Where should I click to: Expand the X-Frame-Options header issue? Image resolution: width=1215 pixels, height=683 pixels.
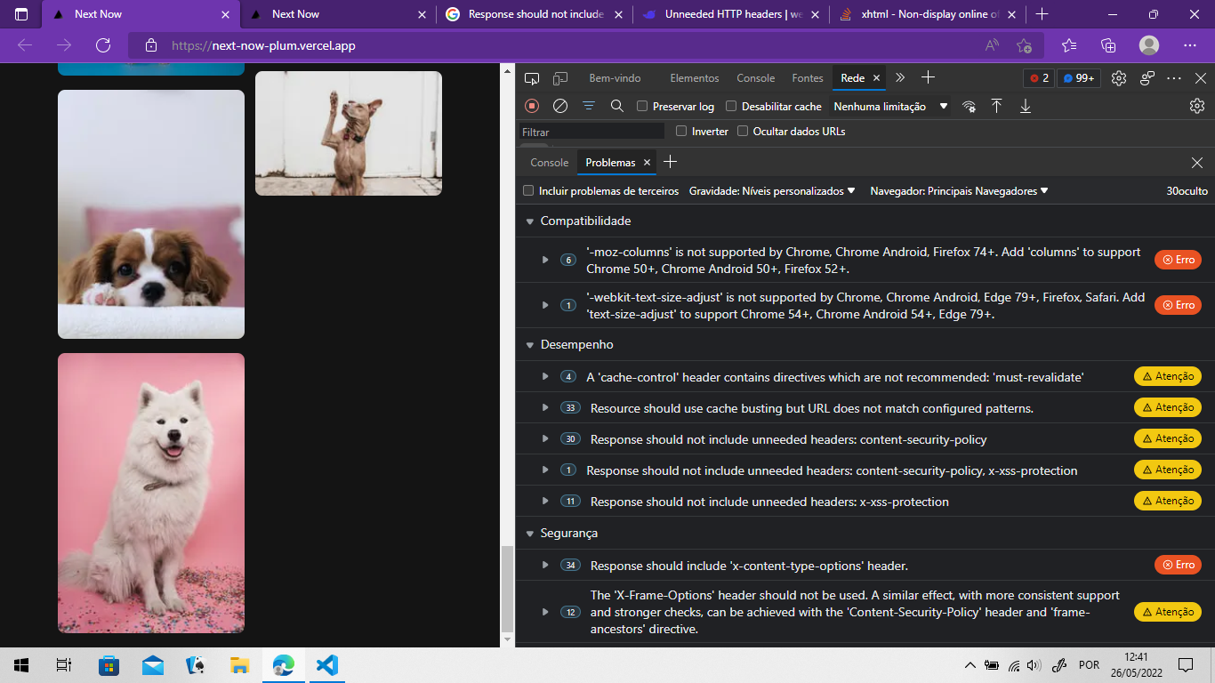pos(545,612)
